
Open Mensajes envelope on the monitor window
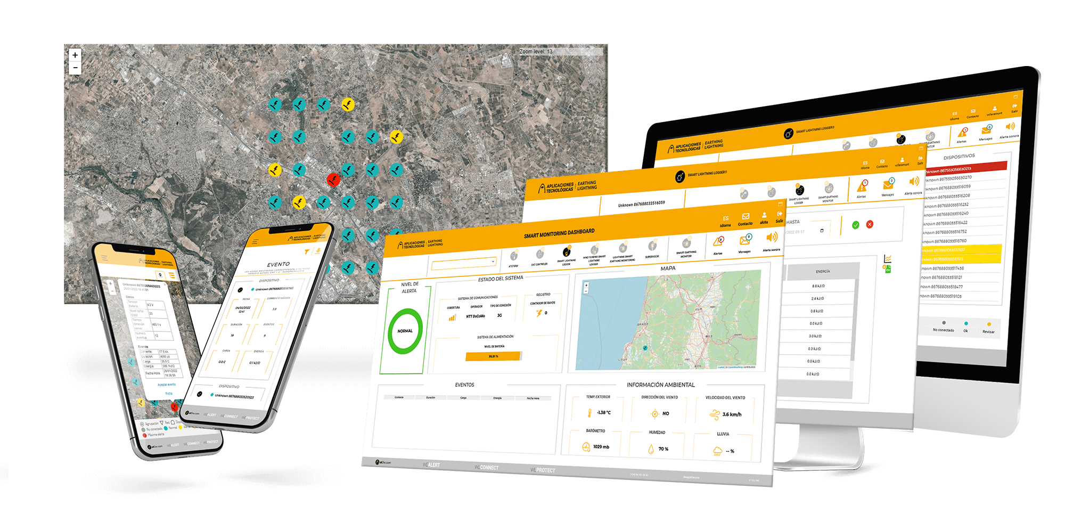987,130
